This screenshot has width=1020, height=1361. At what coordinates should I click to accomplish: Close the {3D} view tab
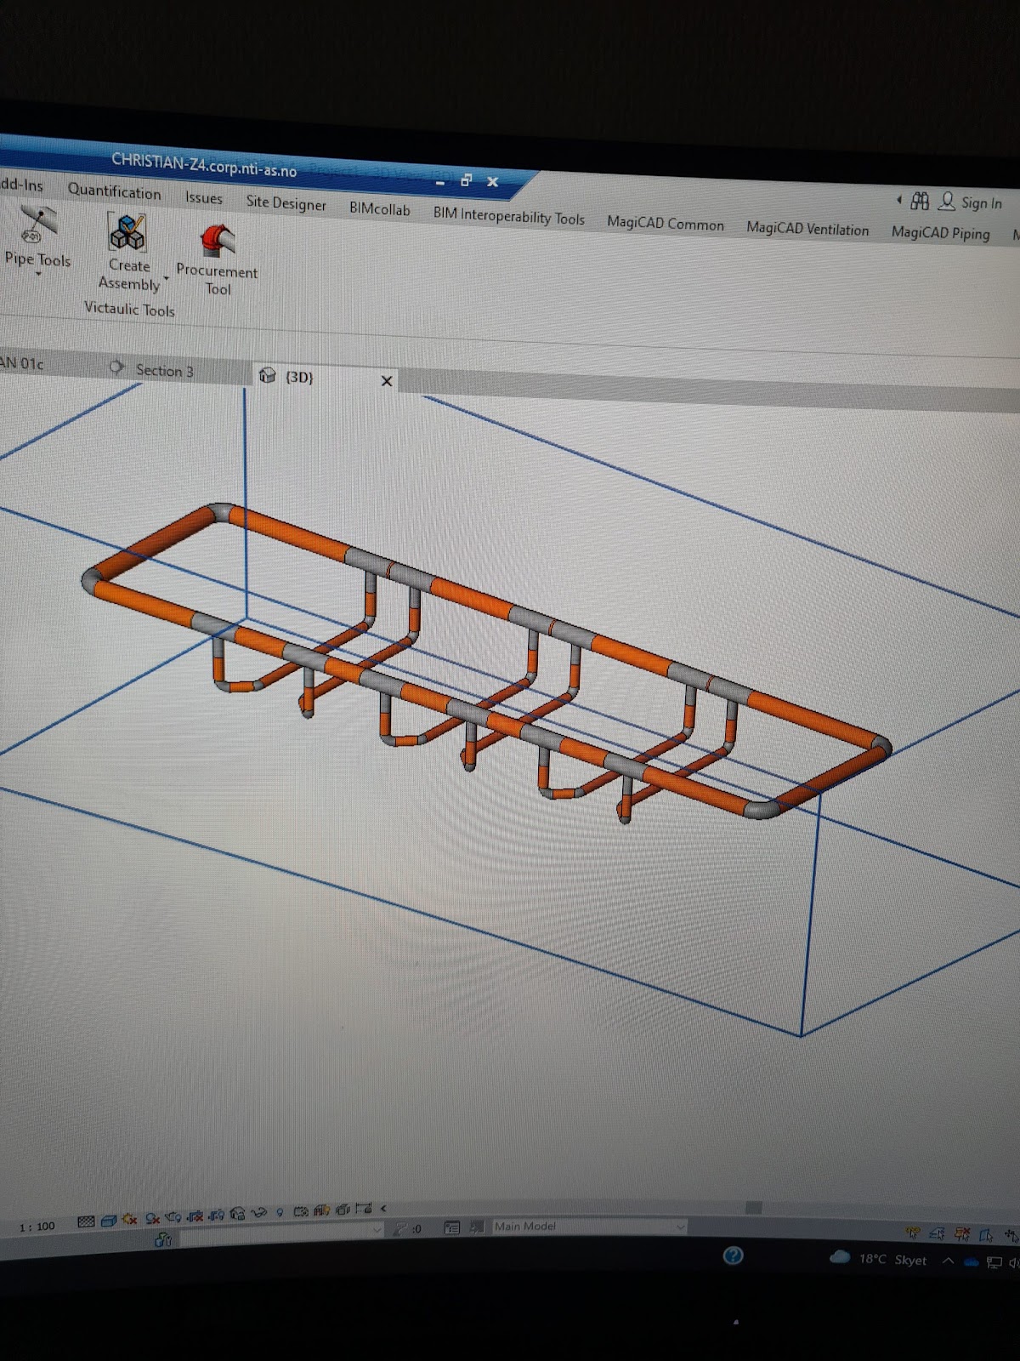(387, 381)
